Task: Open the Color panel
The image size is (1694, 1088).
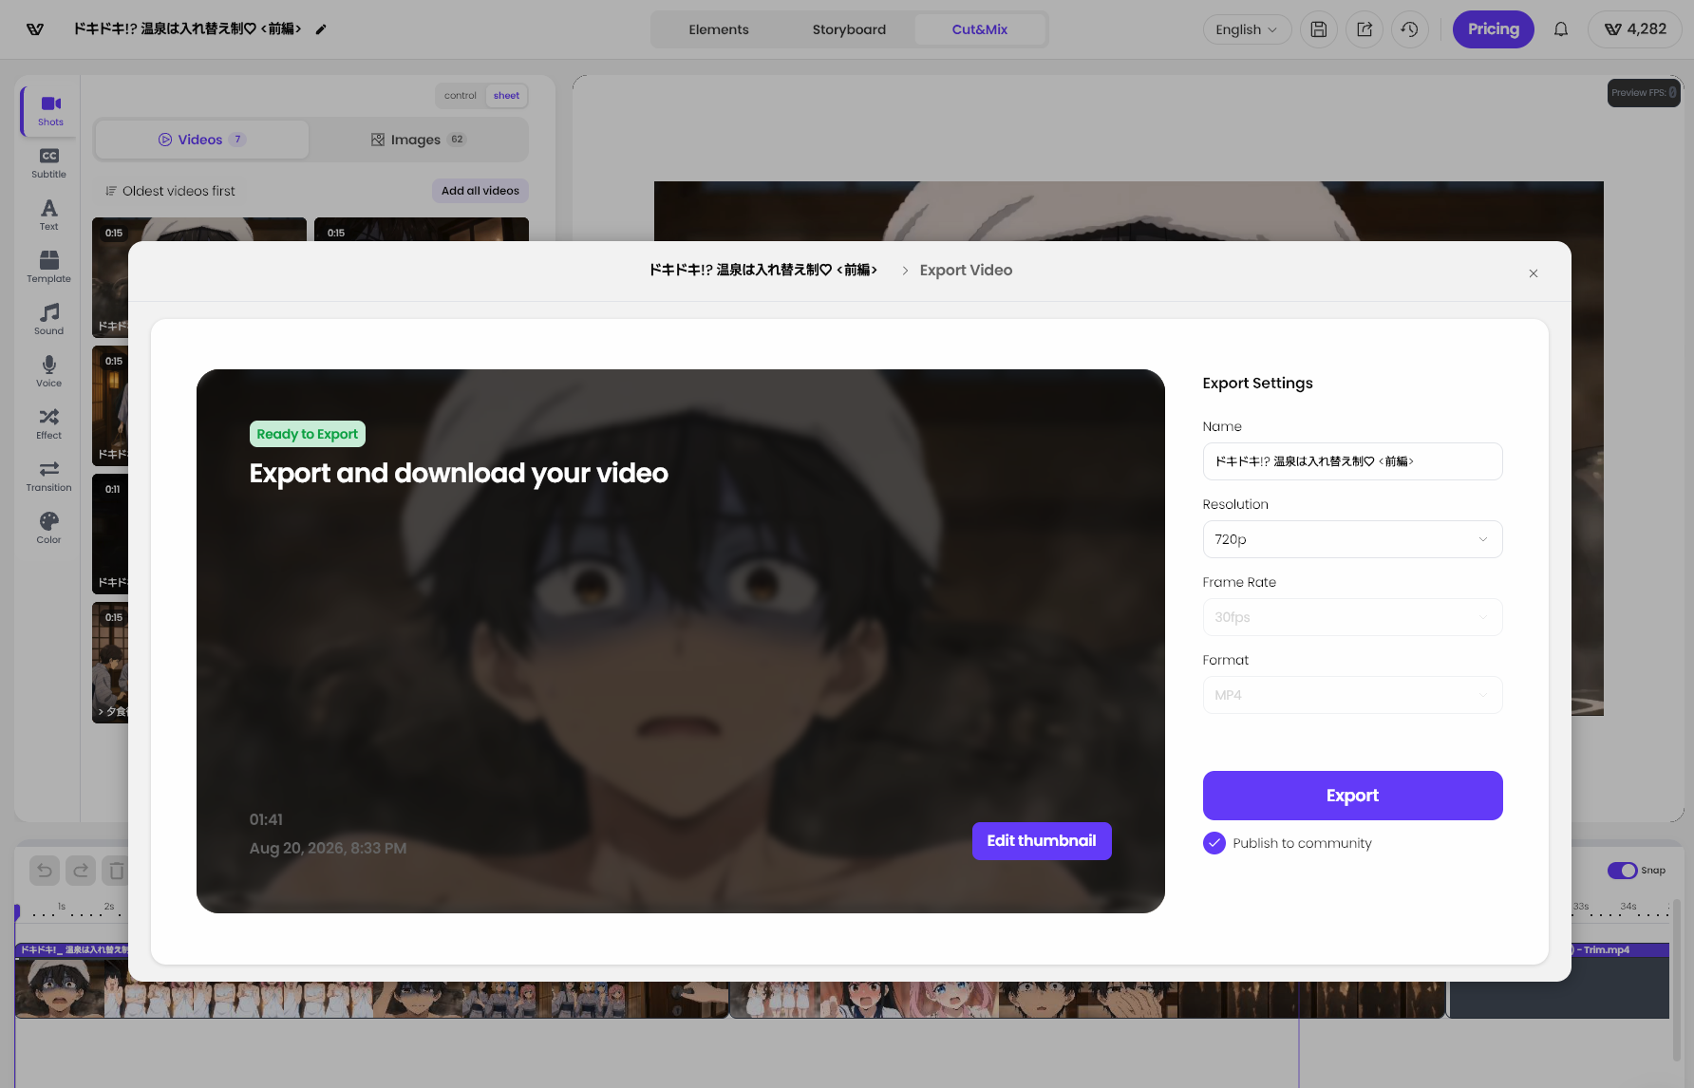Action: [x=49, y=528]
